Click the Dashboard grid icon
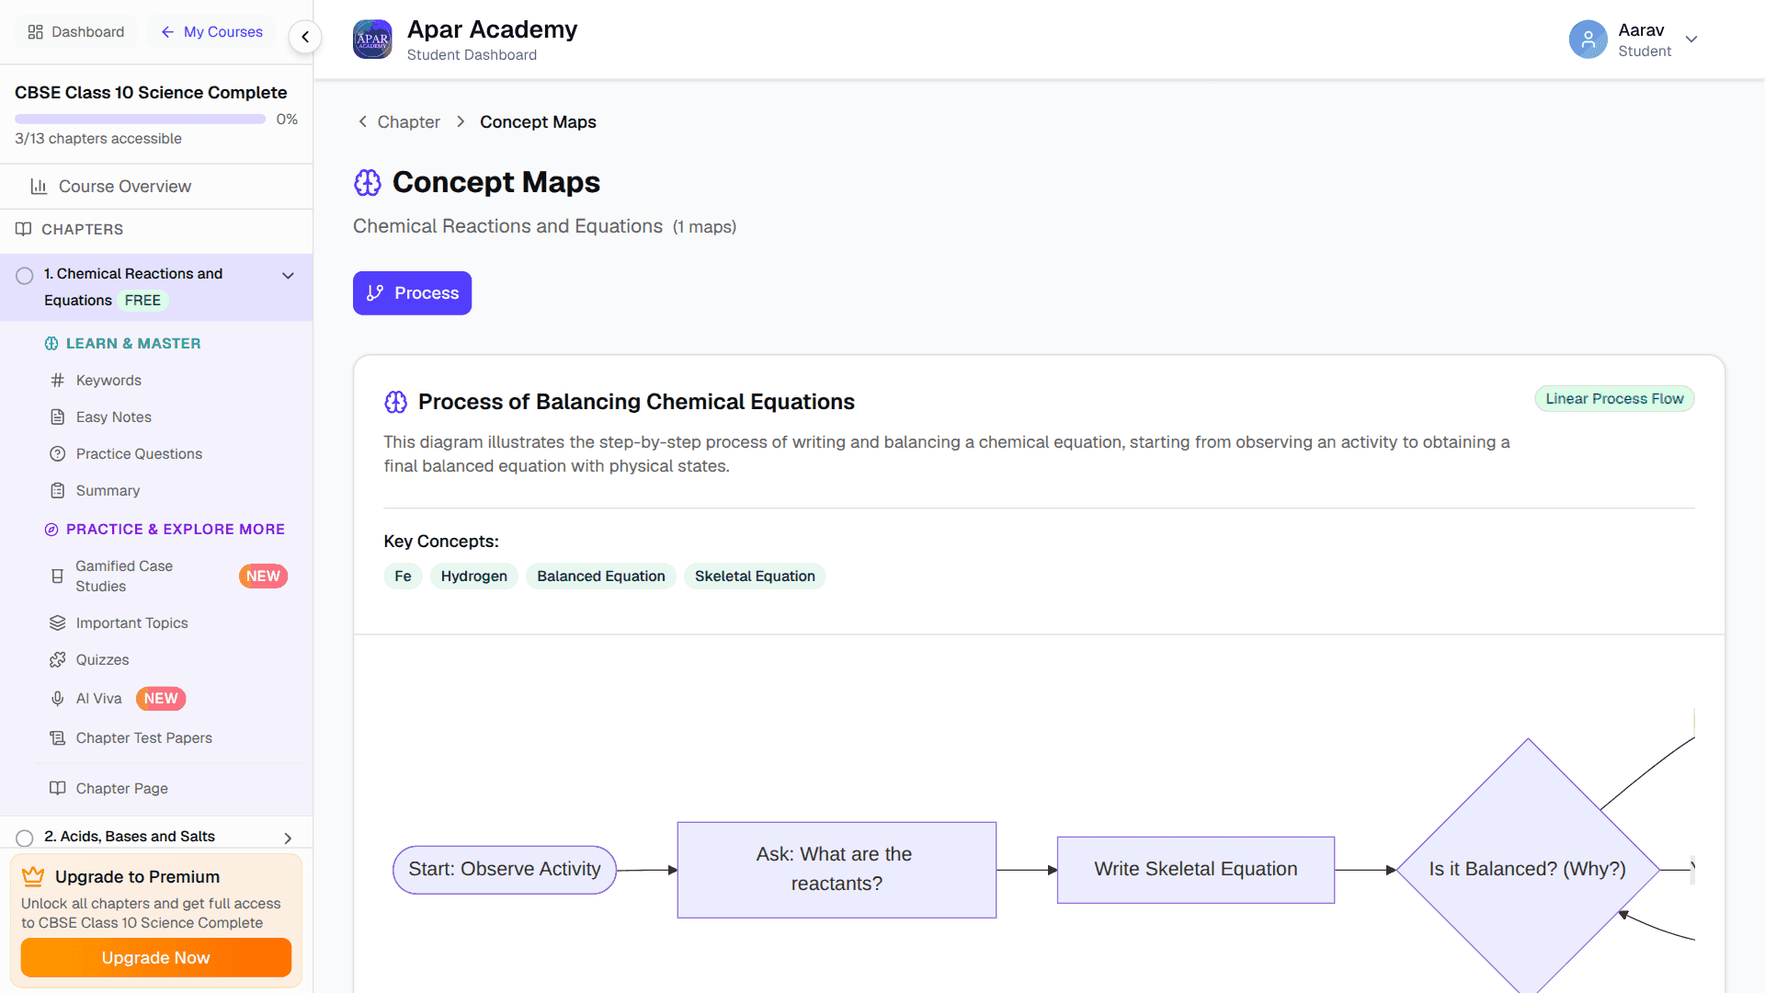1765x993 pixels. (x=36, y=32)
